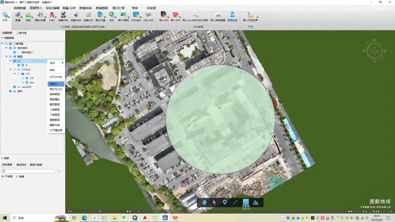Enable the TJY.kml layer checkbox
Screen dimensions: 395x222
tap(15, 69)
